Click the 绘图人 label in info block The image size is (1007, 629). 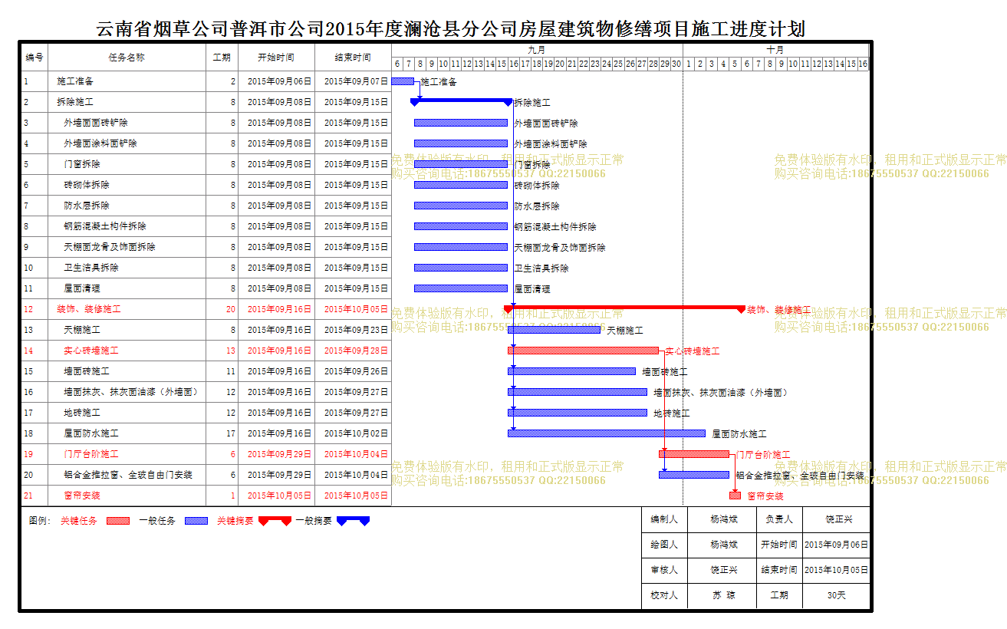[x=664, y=545]
